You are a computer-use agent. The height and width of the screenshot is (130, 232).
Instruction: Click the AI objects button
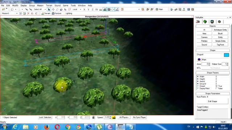pyautogui.click(x=204, y=30)
